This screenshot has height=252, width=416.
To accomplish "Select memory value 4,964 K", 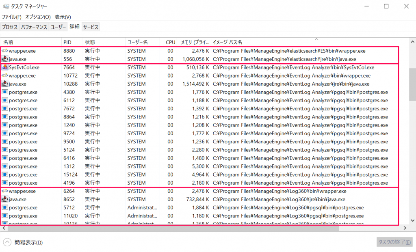I will (200, 174).
